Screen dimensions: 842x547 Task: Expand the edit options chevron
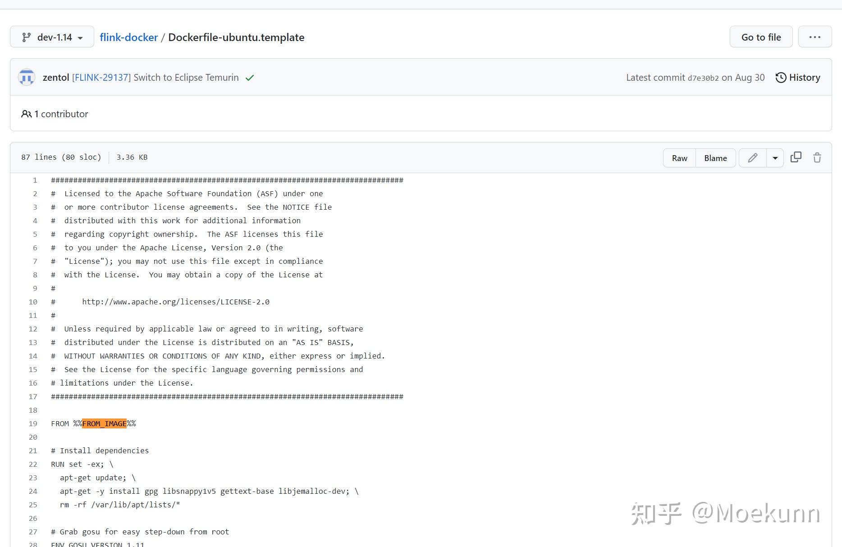click(x=775, y=158)
